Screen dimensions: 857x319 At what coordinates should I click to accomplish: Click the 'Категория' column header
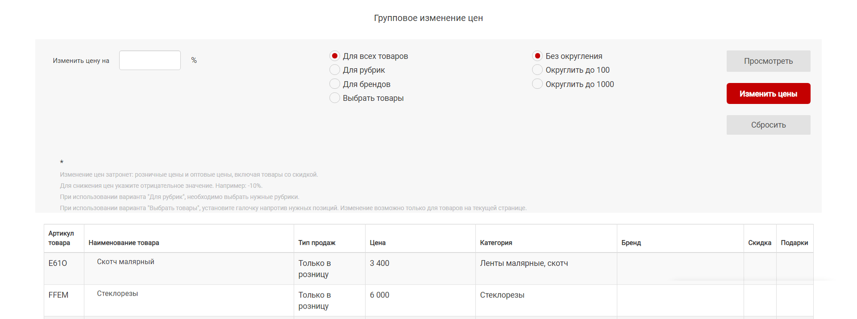(x=496, y=243)
